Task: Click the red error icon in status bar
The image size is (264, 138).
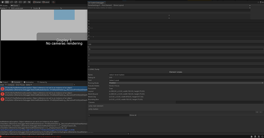Action: (1, 136)
